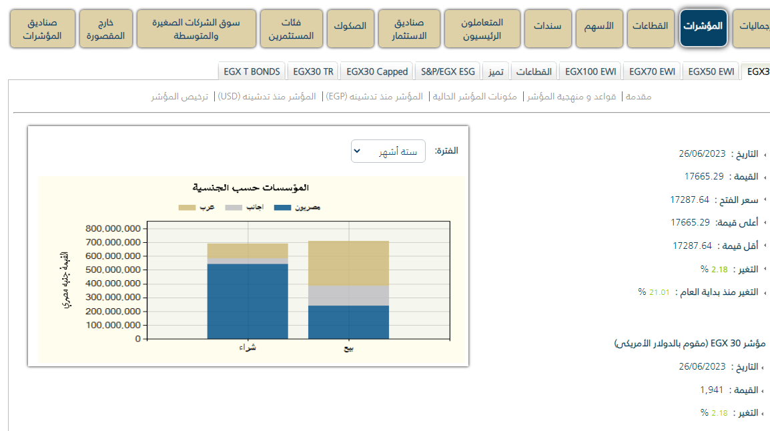770x431 pixels.
Task: Select the S&P/EGX ESG index tab
Action: point(448,71)
